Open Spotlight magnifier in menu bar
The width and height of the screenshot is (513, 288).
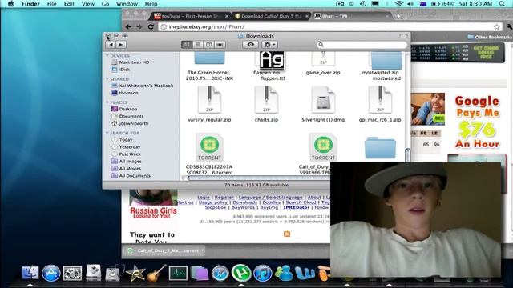click(x=502, y=4)
